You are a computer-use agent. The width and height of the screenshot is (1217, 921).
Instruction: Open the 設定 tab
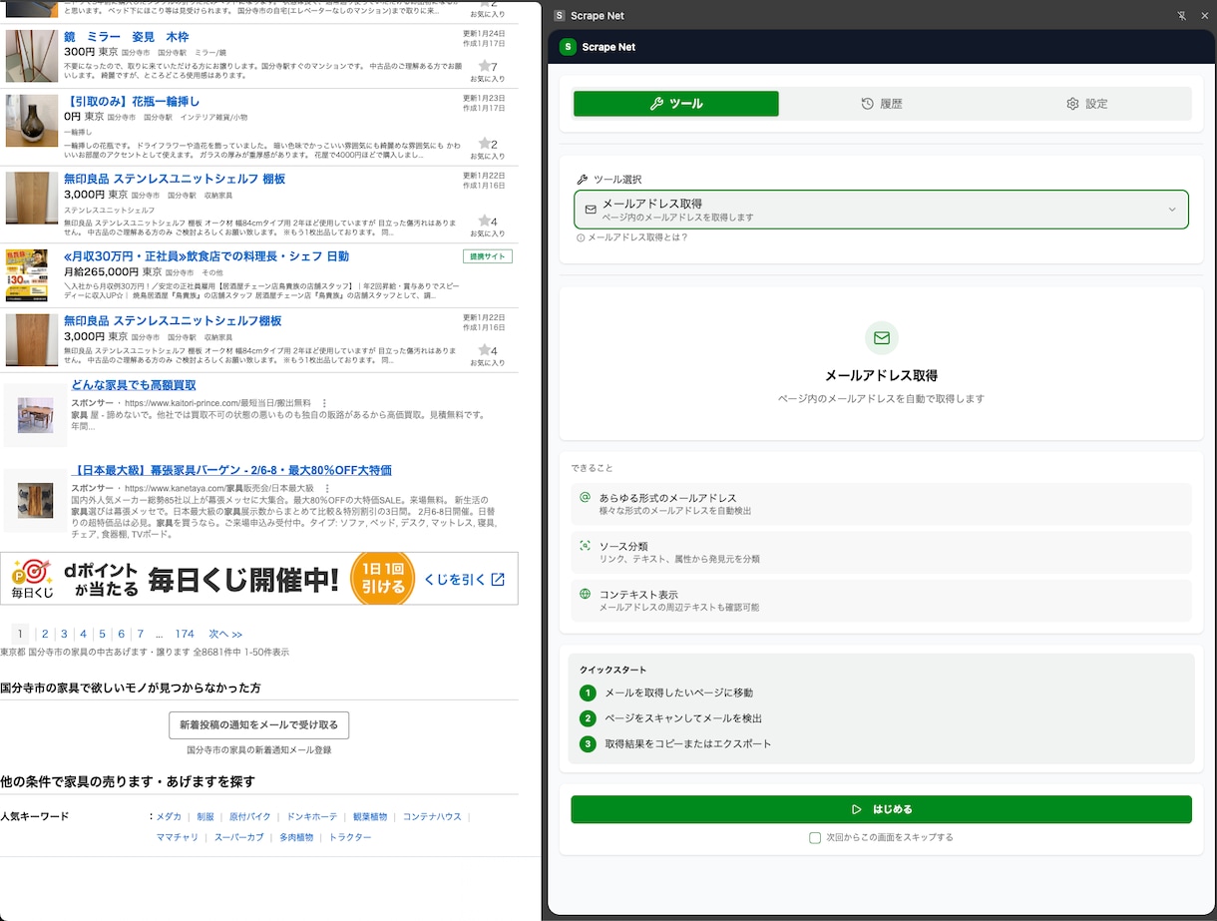click(1087, 104)
